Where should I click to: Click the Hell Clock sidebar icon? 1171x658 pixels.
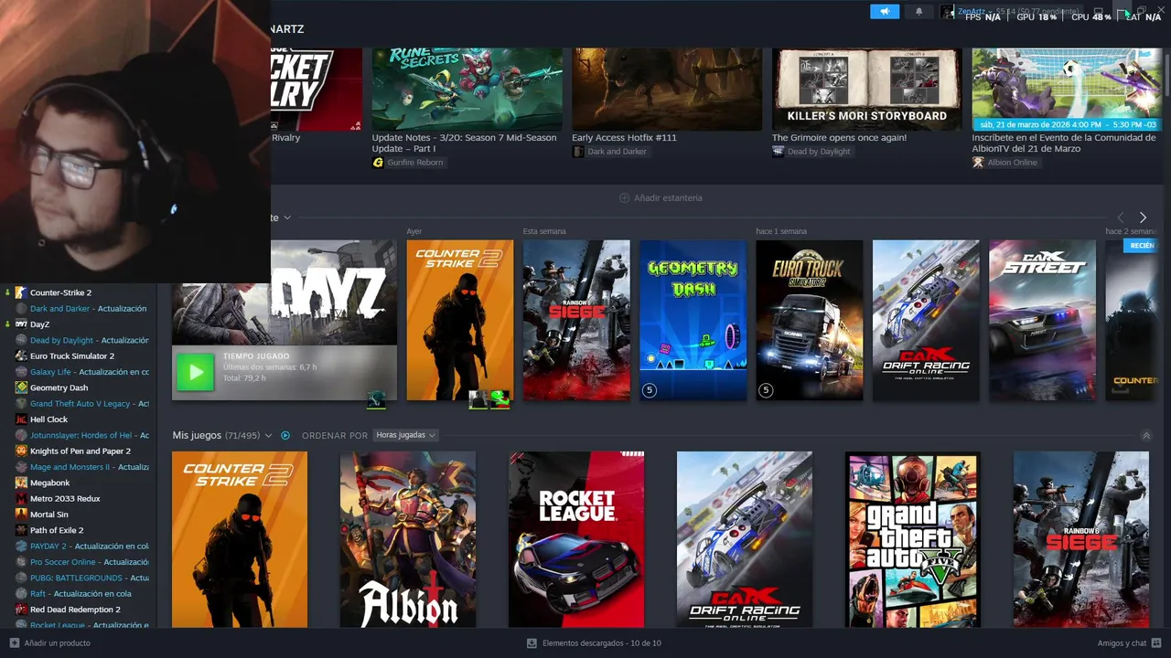21,419
